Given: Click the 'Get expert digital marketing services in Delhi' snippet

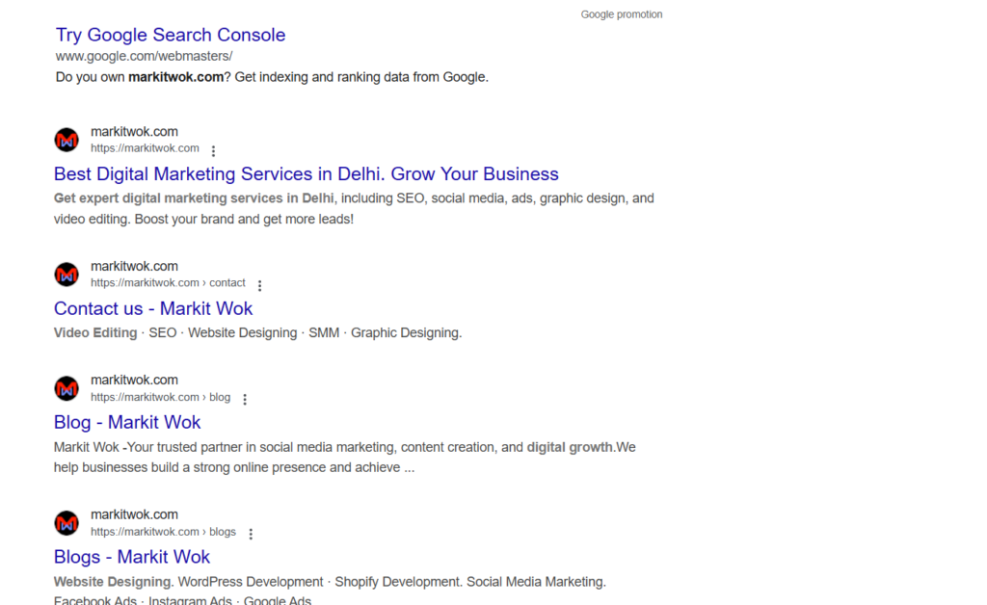Looking at the screenshot, I should tap(354, 209).
